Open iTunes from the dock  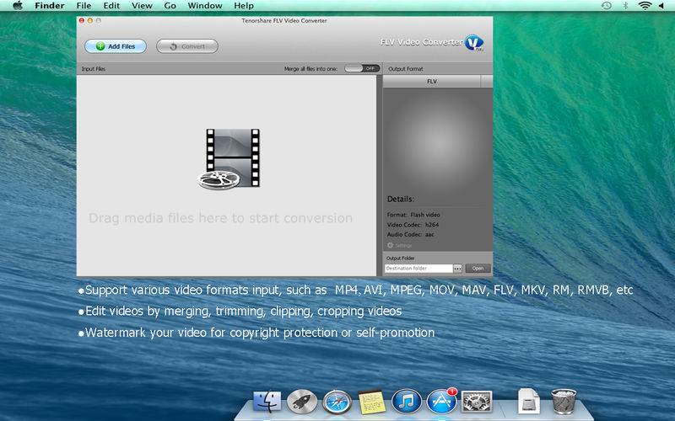click(x=406, y=402)
